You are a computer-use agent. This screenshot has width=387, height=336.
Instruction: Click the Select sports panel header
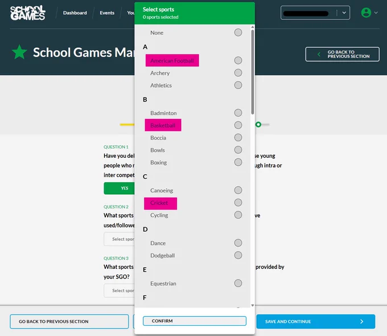[x=195, y=13]
